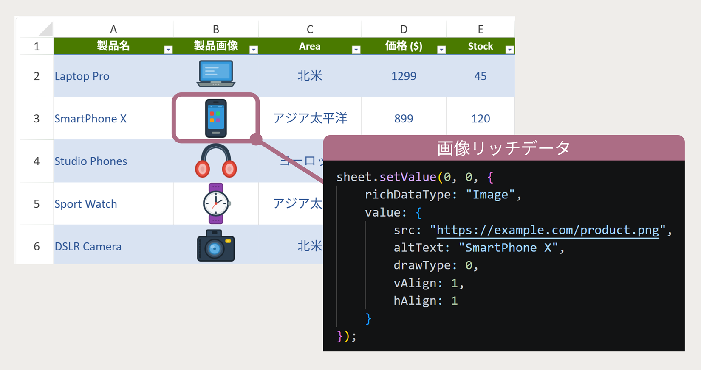Image resolution: width=701 pixels, height=370 pixels.
Task: Click the Sport Watch cell
Action: click(113, 203)
